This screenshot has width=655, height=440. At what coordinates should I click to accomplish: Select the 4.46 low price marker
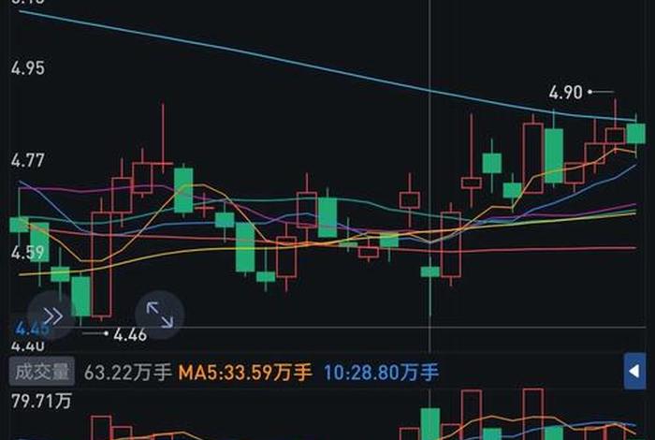click(129, 333)
